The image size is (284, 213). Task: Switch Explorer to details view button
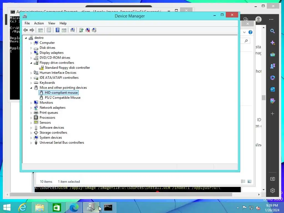click(243, 181)
